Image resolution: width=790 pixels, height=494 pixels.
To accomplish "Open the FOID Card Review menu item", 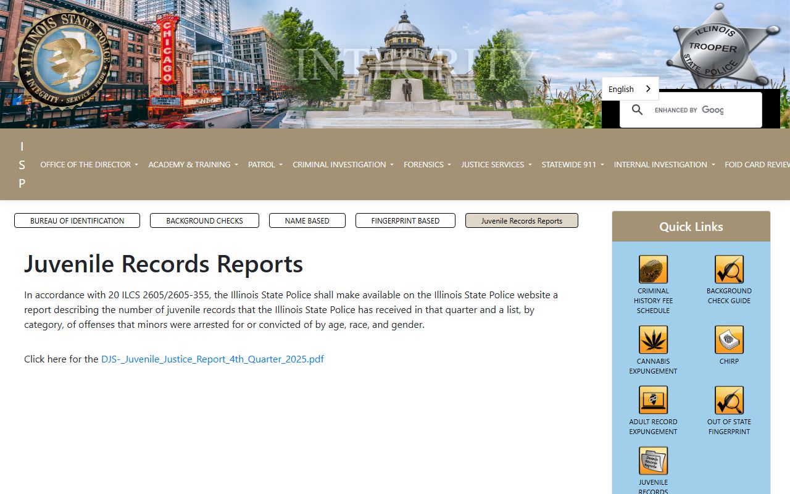I will (757, 164).
